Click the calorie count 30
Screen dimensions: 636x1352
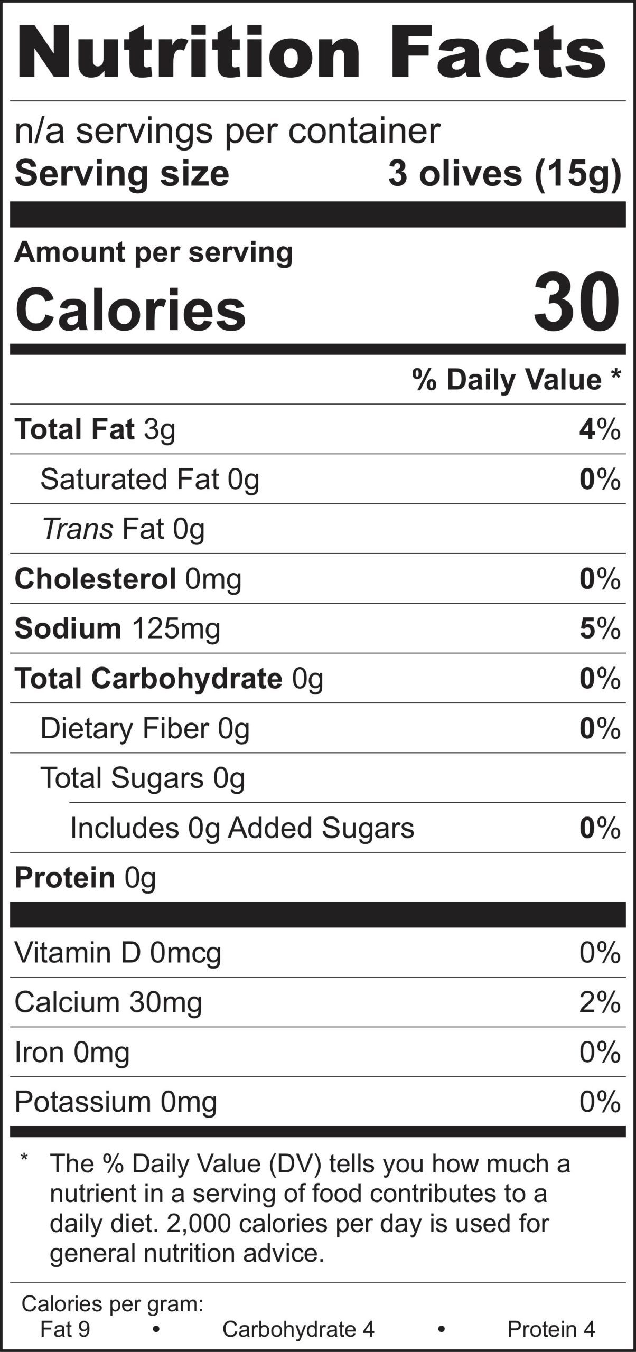(576, 302)
